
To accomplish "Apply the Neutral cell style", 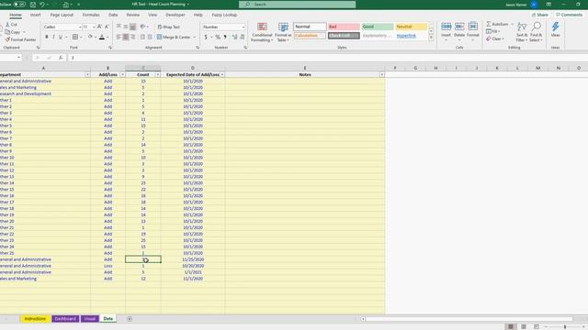I will pos(411,27).
